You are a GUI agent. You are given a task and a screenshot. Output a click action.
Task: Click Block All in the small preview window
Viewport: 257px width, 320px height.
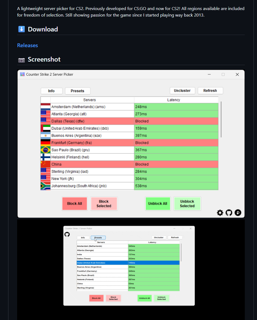click(x=96, y=298)
